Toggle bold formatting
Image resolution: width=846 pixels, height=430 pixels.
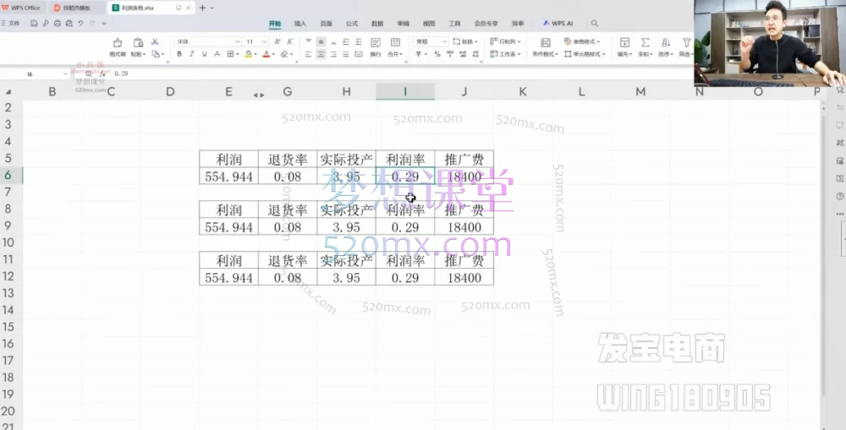[179, 54]
